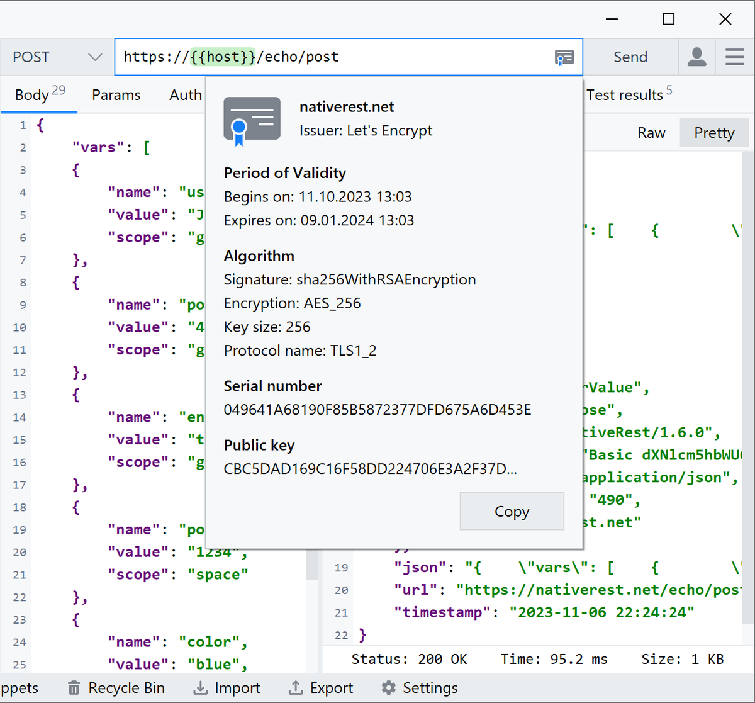Select the Raw response view

651,133
